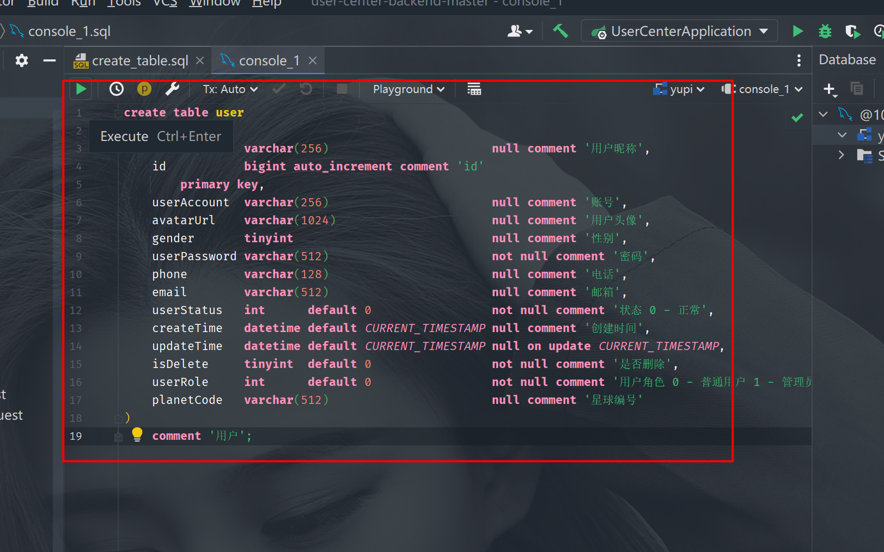The image size is (884, 552).
Task: Open the query history clock icon
Action: coord(117,89)
